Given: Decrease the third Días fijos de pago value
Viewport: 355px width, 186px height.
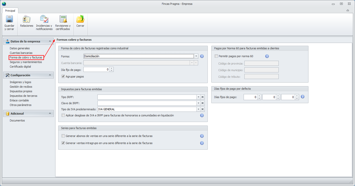Looking at the screenshot, I should 297,98.
